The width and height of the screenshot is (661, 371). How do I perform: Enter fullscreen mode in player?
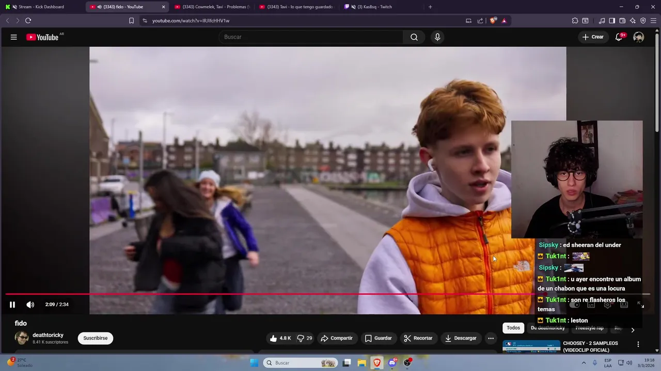(641, 305)
